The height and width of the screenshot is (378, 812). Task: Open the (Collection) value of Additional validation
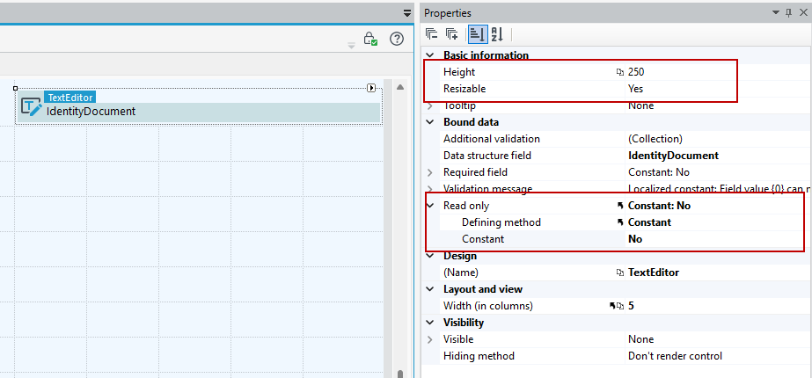click(x=655, y=139)
